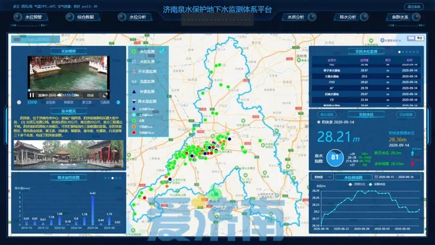Click the video progress bar handle
Viewport: 435px width, 245px height.
click(29, 90)
